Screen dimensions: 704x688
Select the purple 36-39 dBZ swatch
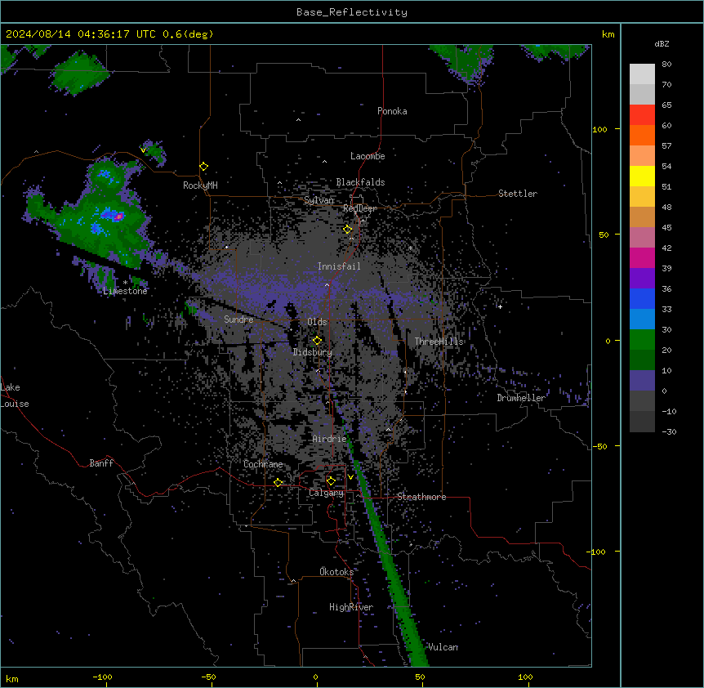pyautogui.click(x=642, y=278)
